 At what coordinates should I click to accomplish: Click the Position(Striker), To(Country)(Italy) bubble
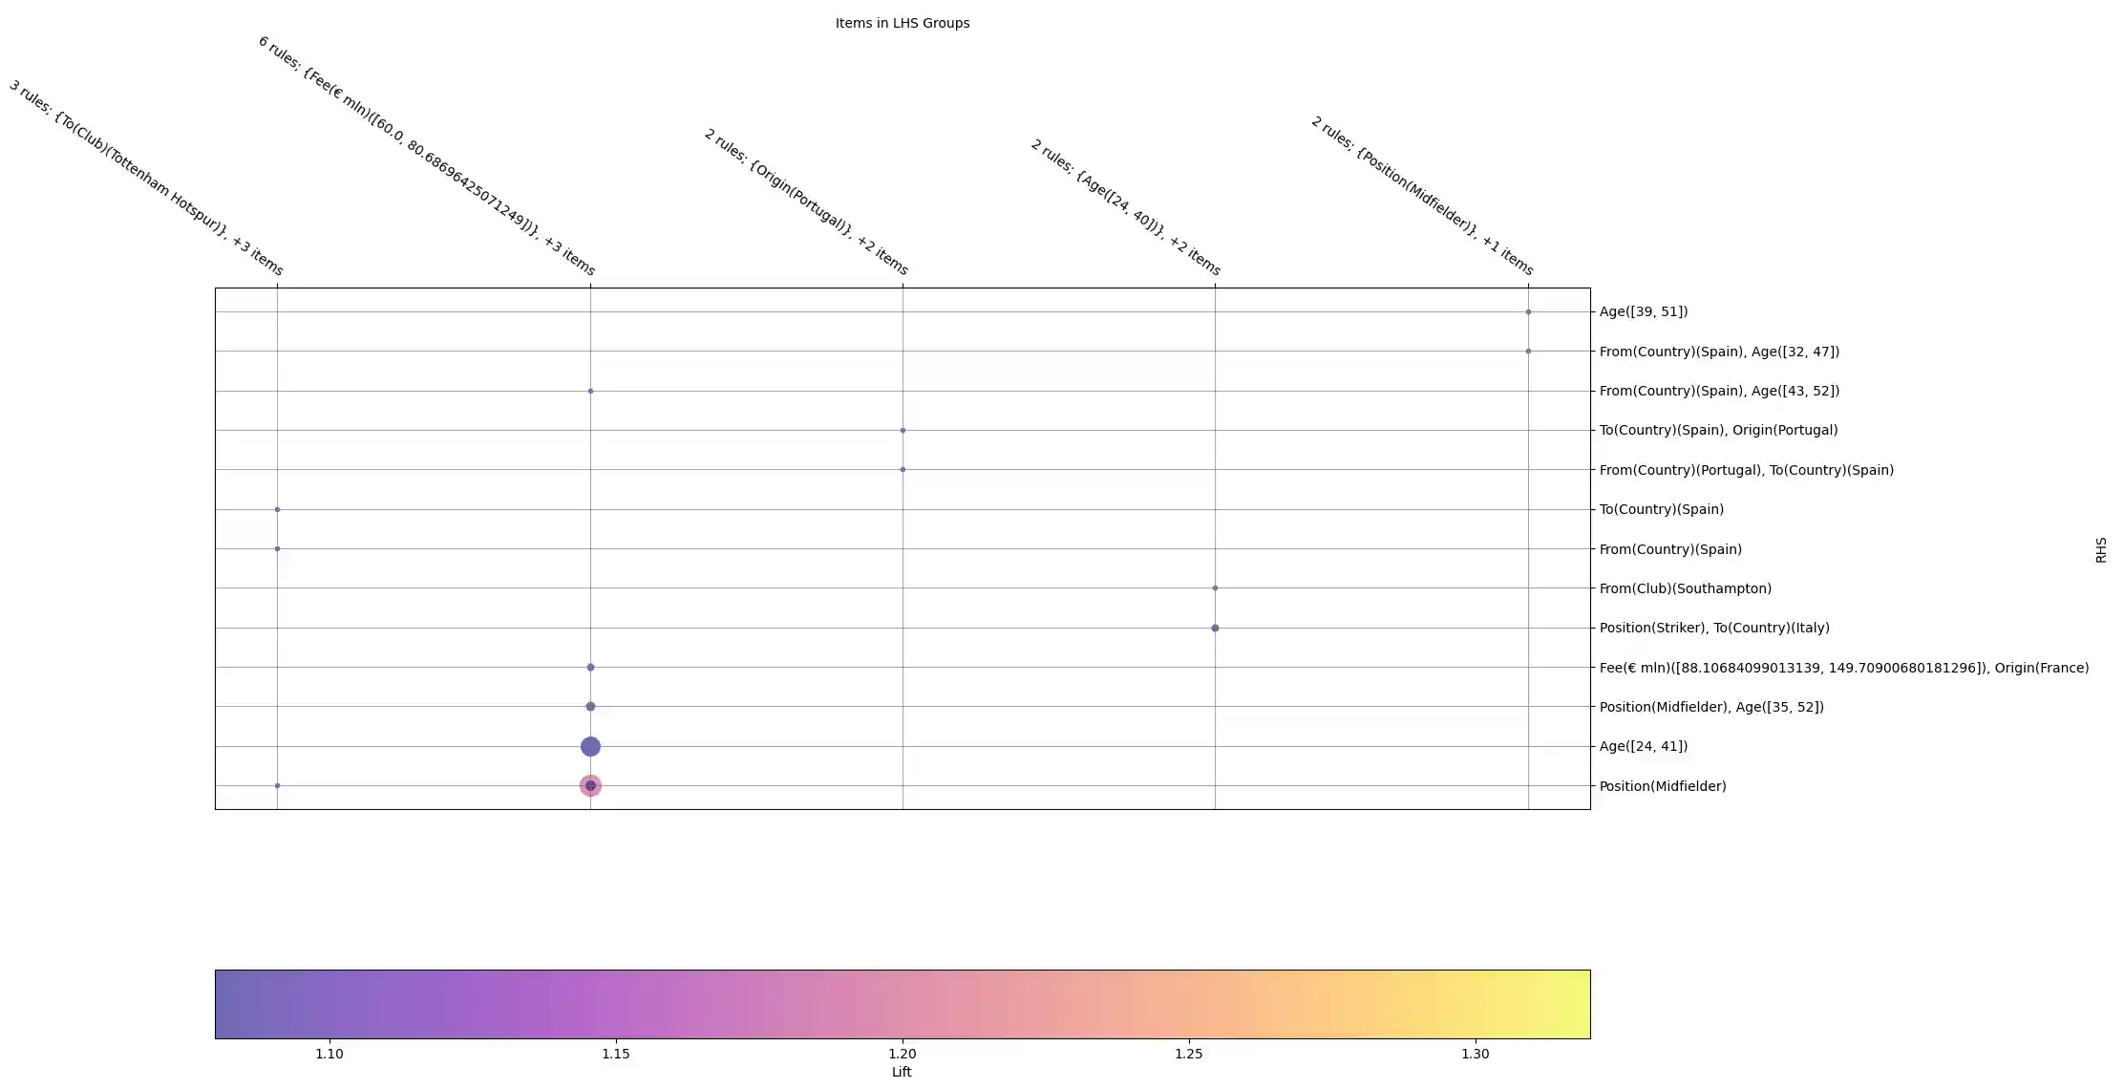tap(1215, 629)
